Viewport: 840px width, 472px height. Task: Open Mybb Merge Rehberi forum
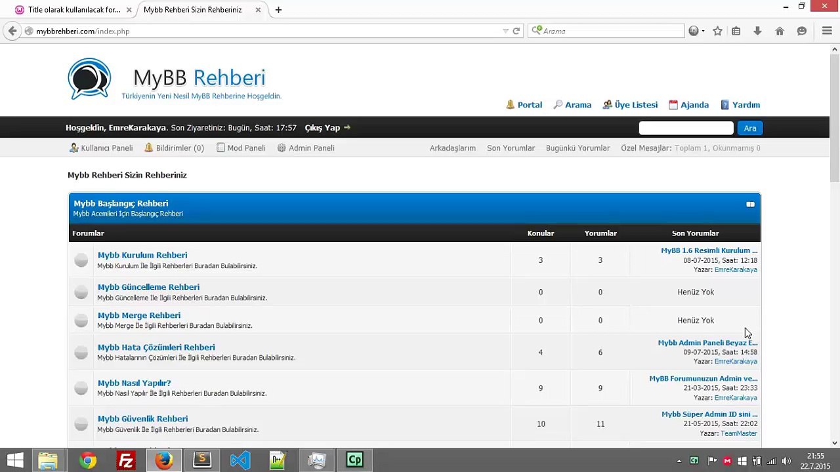[139, 315]
